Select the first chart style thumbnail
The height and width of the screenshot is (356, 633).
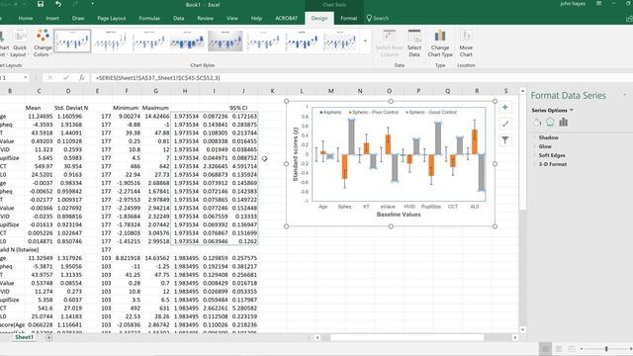[72, 41]
